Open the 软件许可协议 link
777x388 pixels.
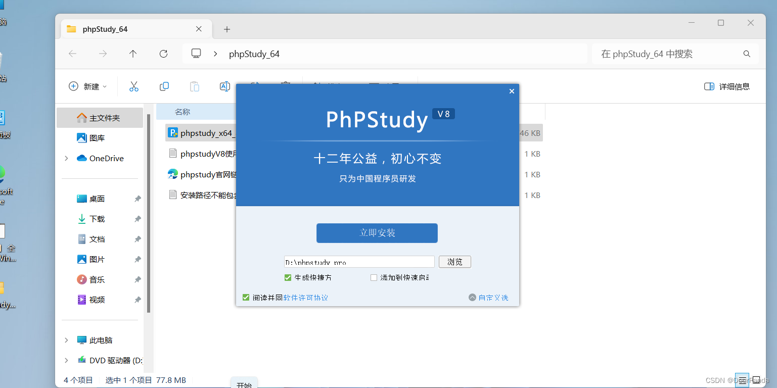click(x=306, y=298)
